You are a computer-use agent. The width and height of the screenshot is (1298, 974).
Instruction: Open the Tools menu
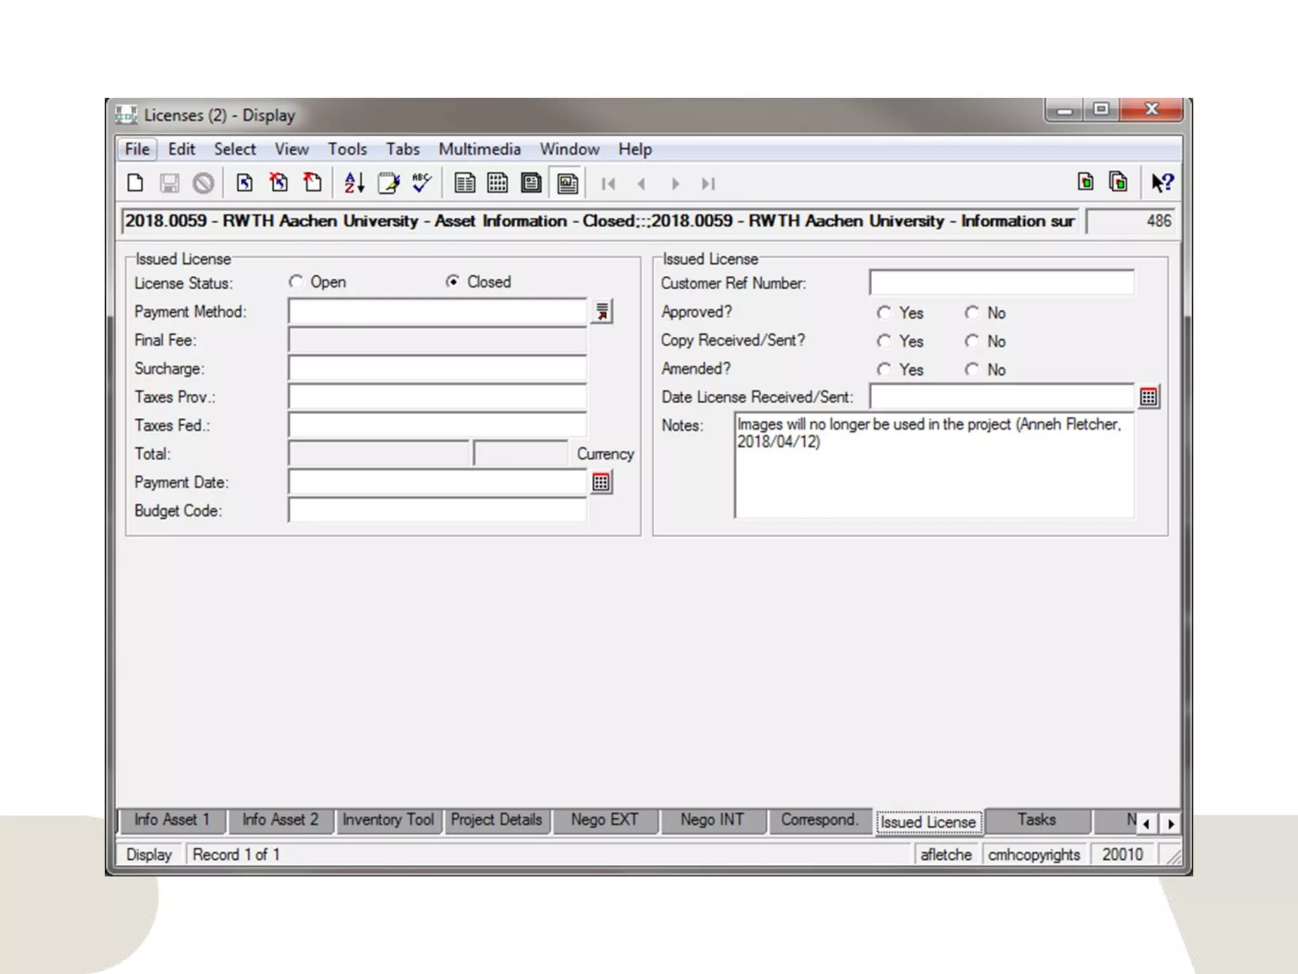(x=347, y=149)
